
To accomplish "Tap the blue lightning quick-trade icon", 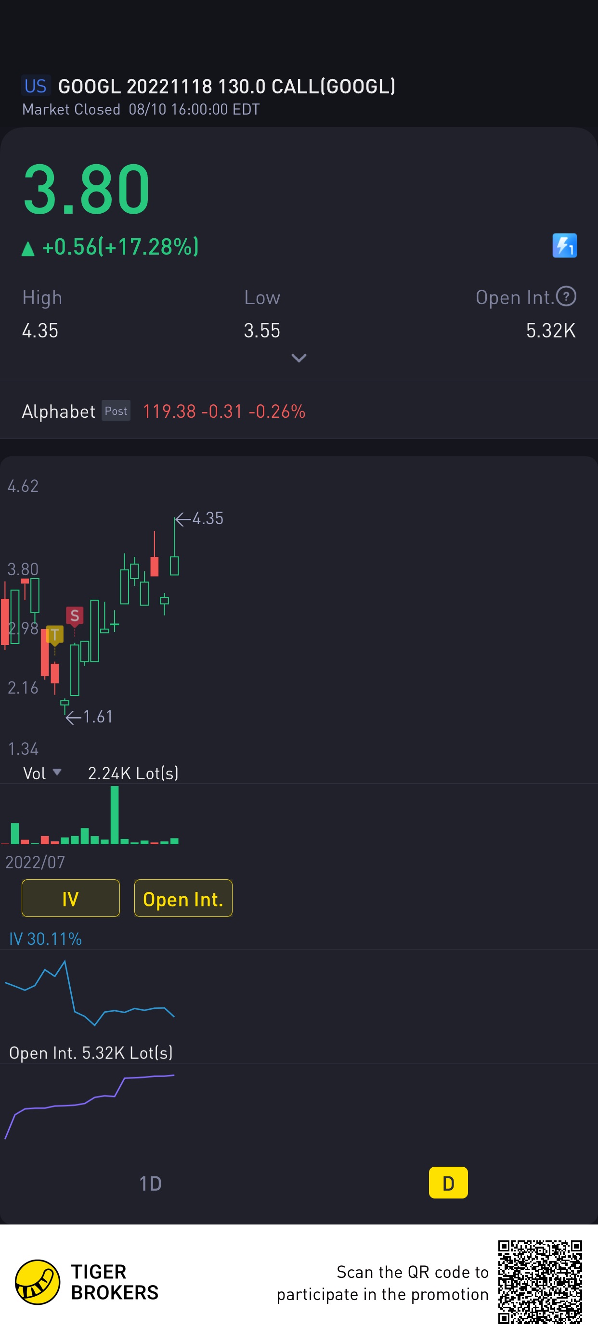I will pos(564,245).
